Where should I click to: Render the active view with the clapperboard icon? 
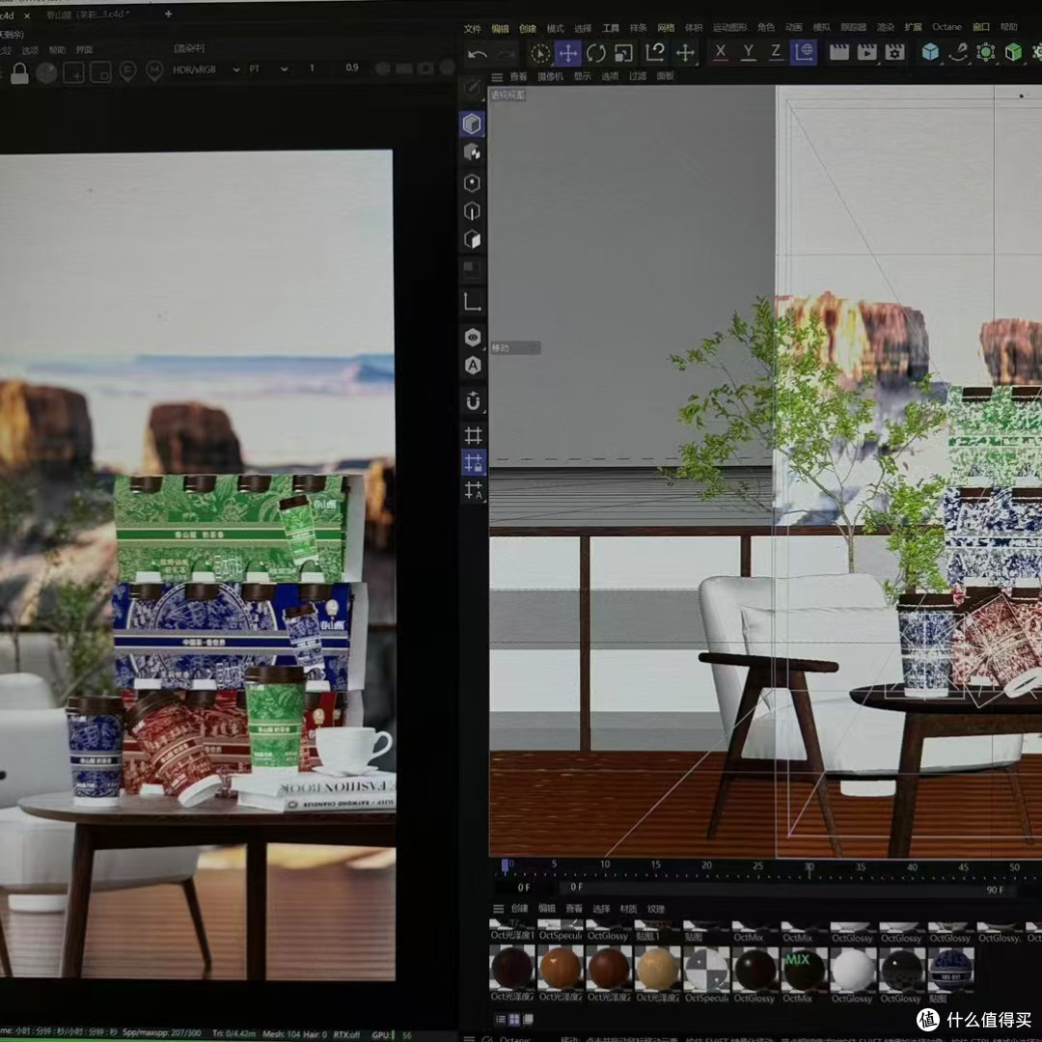click(x=839, y=52)
